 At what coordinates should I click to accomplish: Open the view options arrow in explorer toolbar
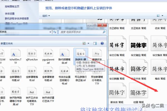coord(88,43)
